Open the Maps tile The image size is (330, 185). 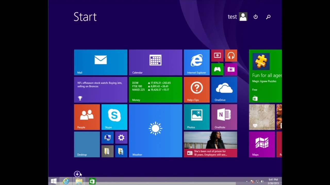[262, 144]
